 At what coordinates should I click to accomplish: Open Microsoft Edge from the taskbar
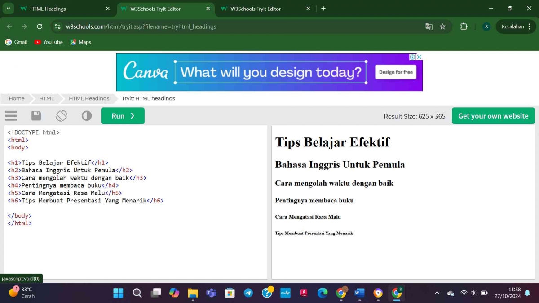323,293
